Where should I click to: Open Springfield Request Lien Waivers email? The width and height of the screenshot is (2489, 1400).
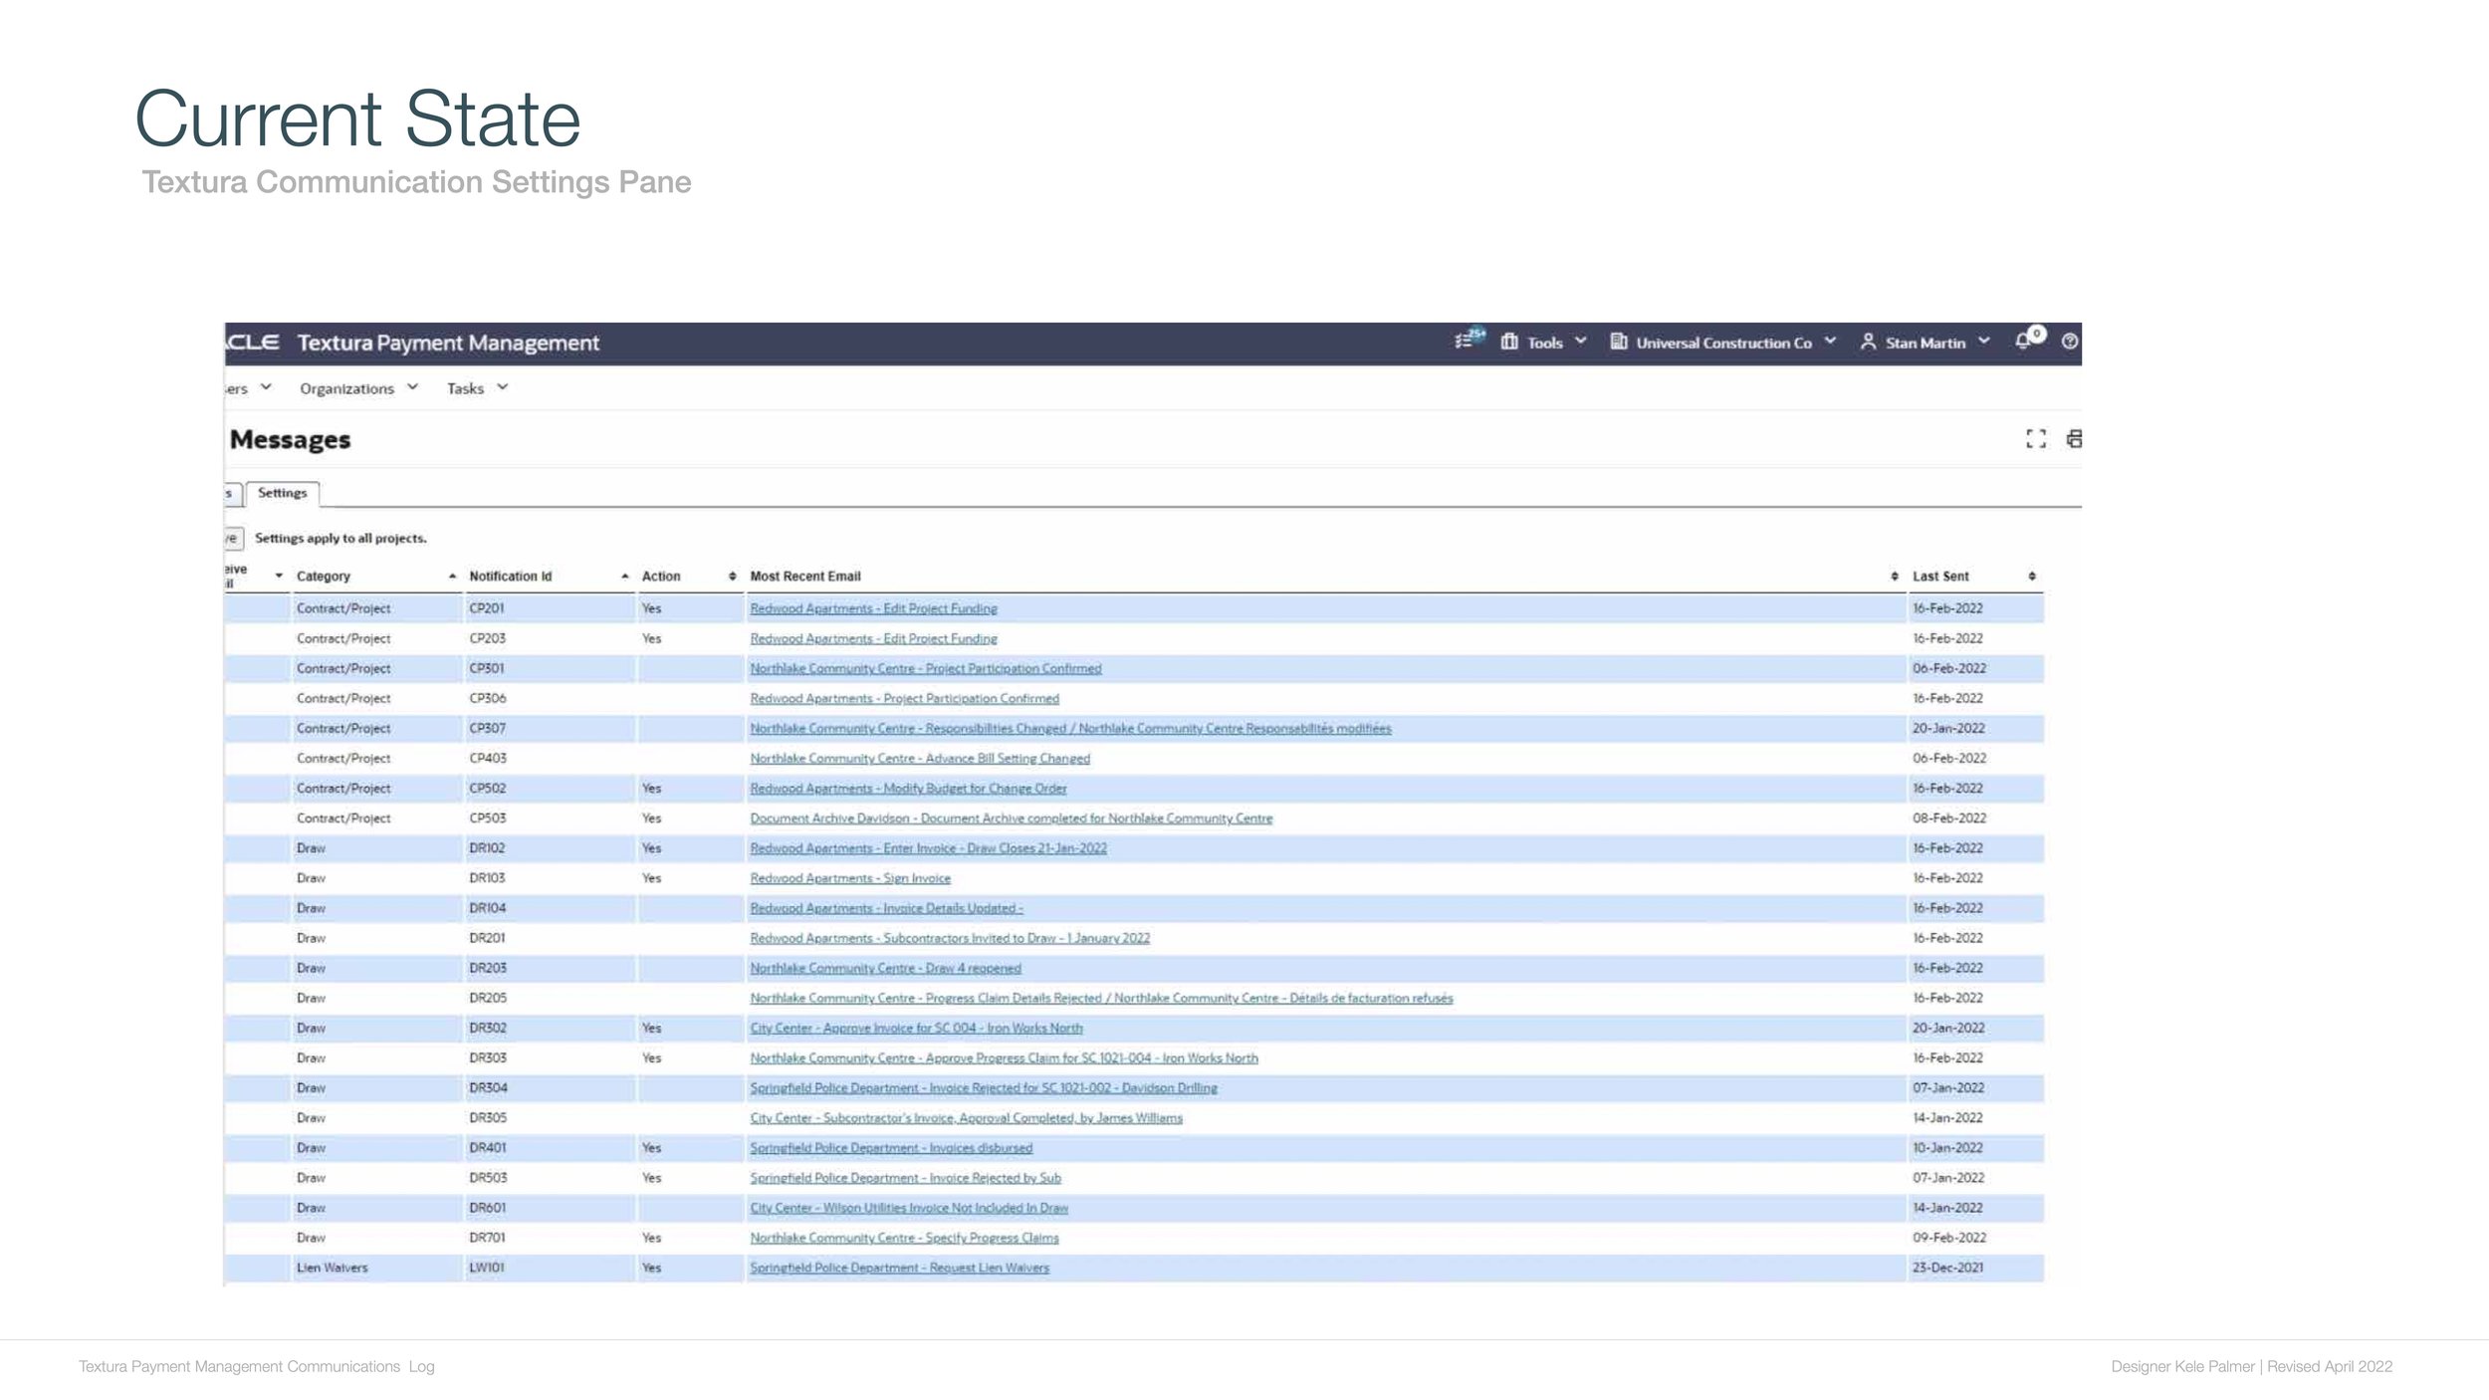tap(899, 1267)
